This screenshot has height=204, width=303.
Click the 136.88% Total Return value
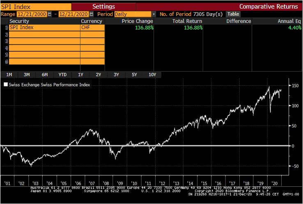tap(193, 28)
